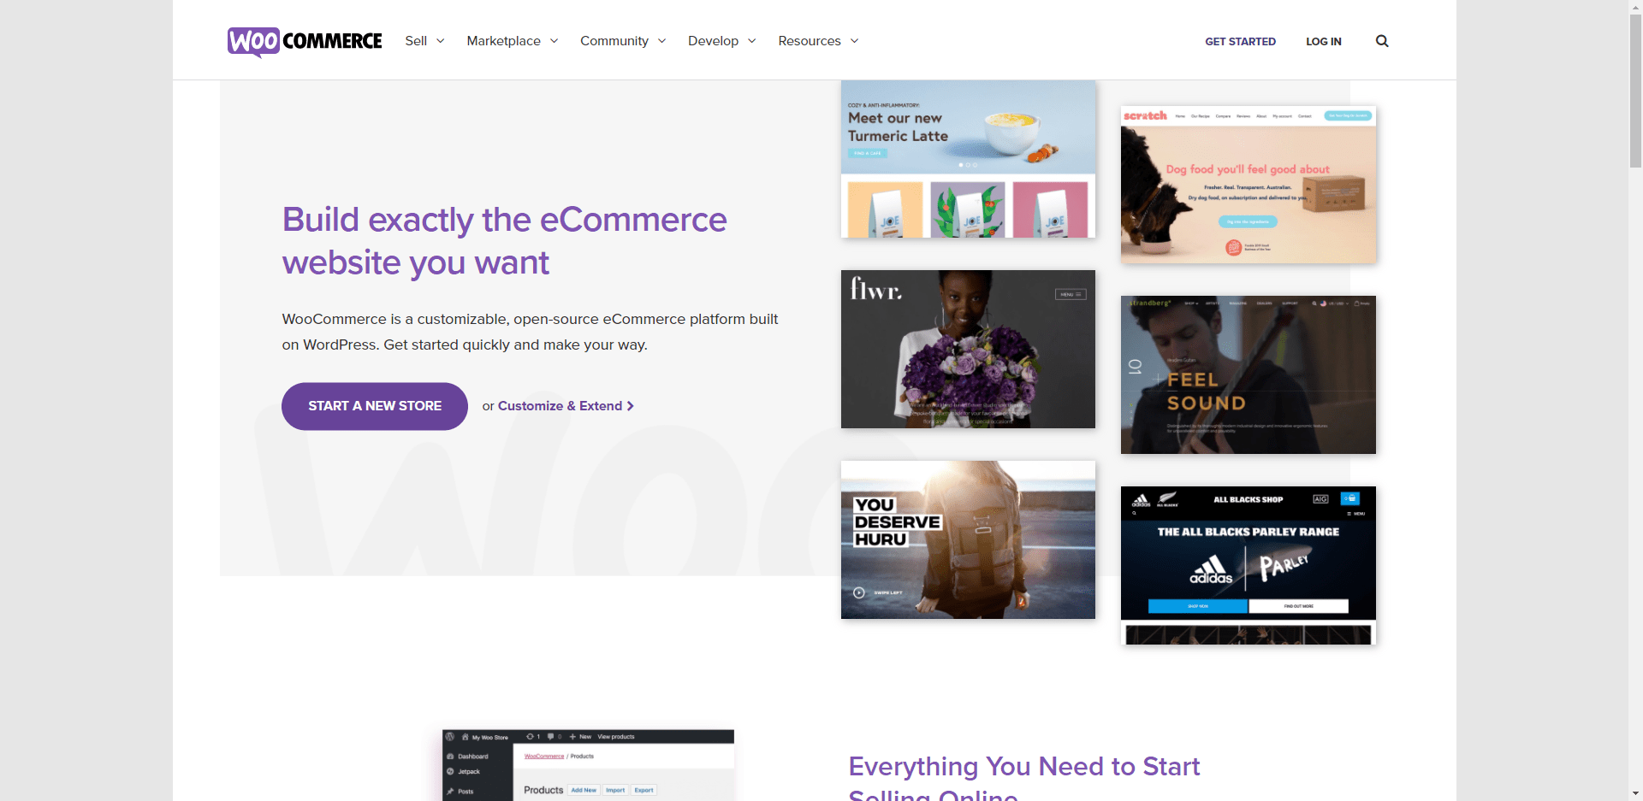The width and height of the screenshot is (1643, 801).
Task: Click the Start a New Store button
Action: (375, 406)
